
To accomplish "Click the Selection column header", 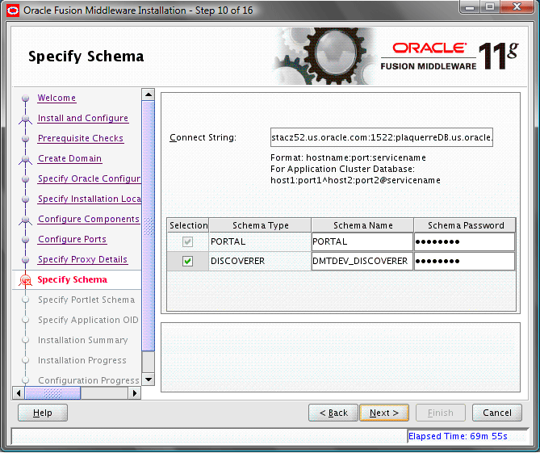I will (x=188, y=225).
